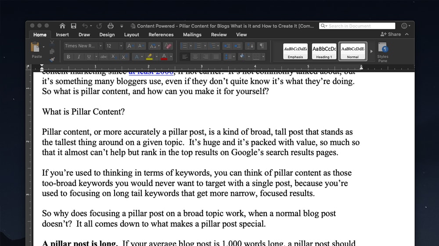This screenshot has height=246, width=439.
Task: Open the References tab
Action: [x=161, y=35]
